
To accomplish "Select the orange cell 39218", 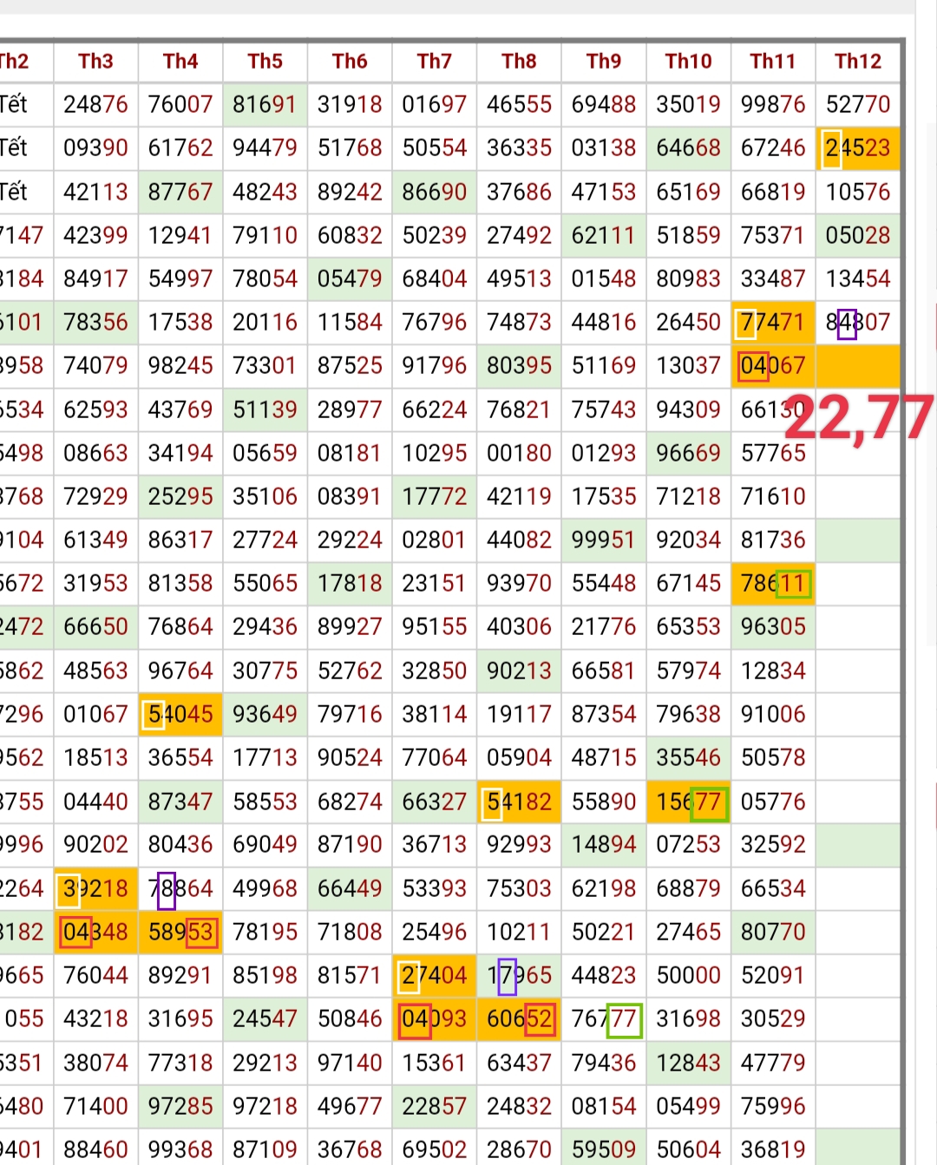I will [95, 888].
